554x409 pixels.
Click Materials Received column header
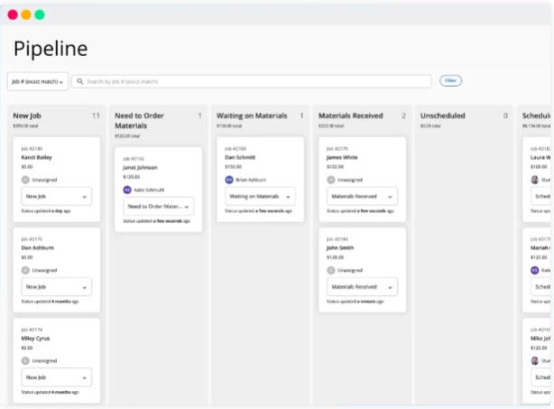[x=350, y=116]
